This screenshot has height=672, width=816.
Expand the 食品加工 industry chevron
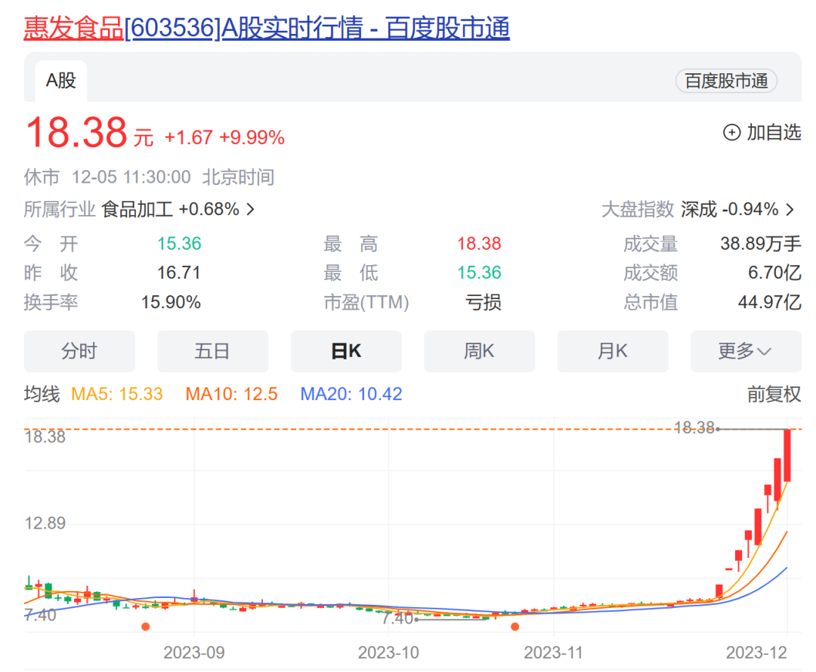pyautogui.click(x=251, y=209)
